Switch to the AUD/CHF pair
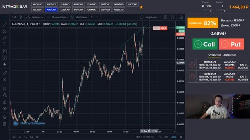The height and width of the screenshot is (140, 250). click(37, 10)
